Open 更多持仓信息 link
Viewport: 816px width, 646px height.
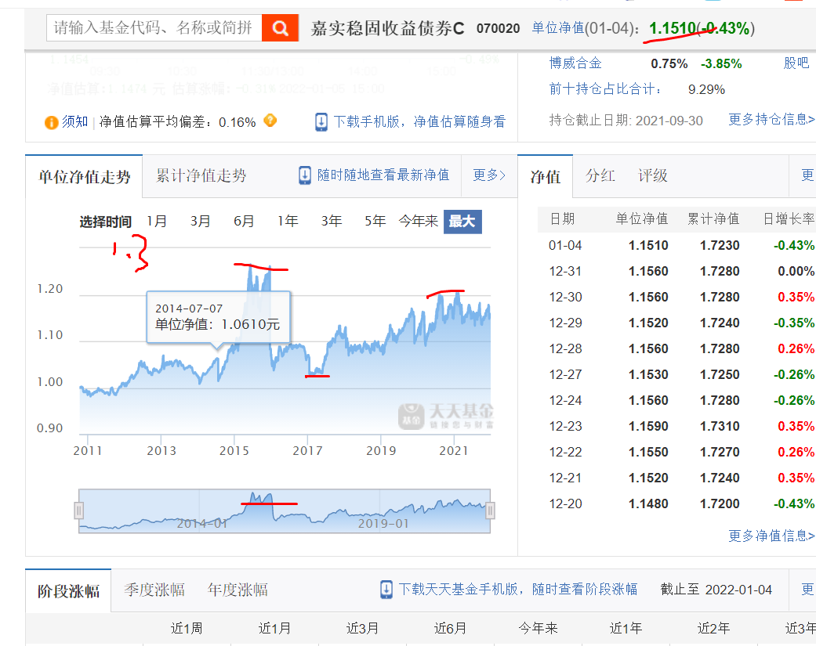coord(771,120)
